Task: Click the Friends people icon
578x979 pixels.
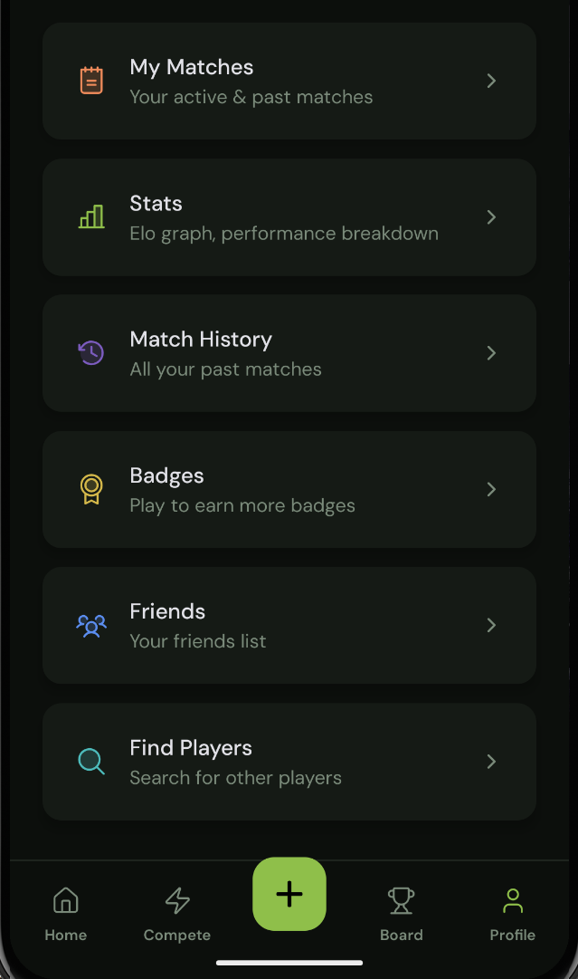Action: tap(91, 625)
